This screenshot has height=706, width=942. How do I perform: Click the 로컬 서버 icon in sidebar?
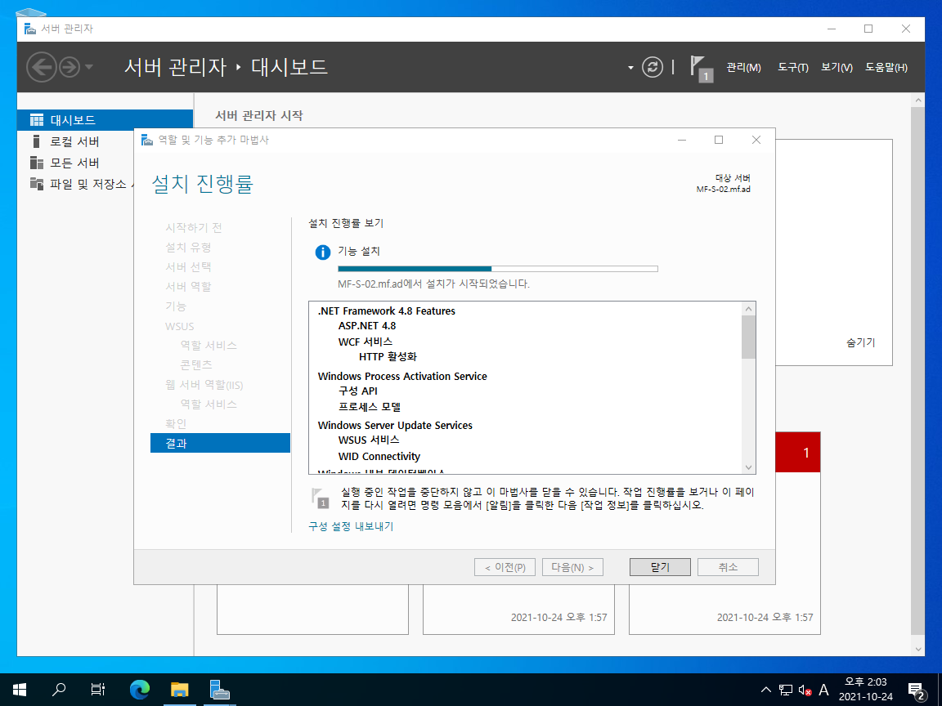pos(37,141)
